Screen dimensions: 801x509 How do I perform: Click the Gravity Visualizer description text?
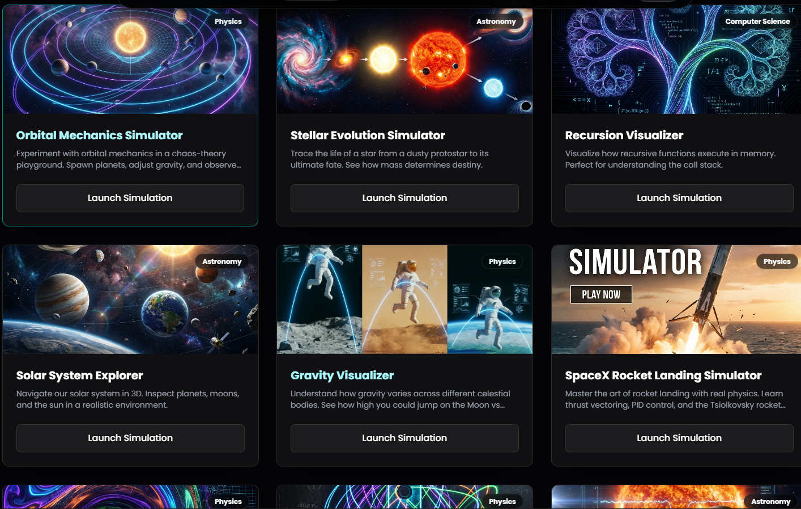[400, 399]
